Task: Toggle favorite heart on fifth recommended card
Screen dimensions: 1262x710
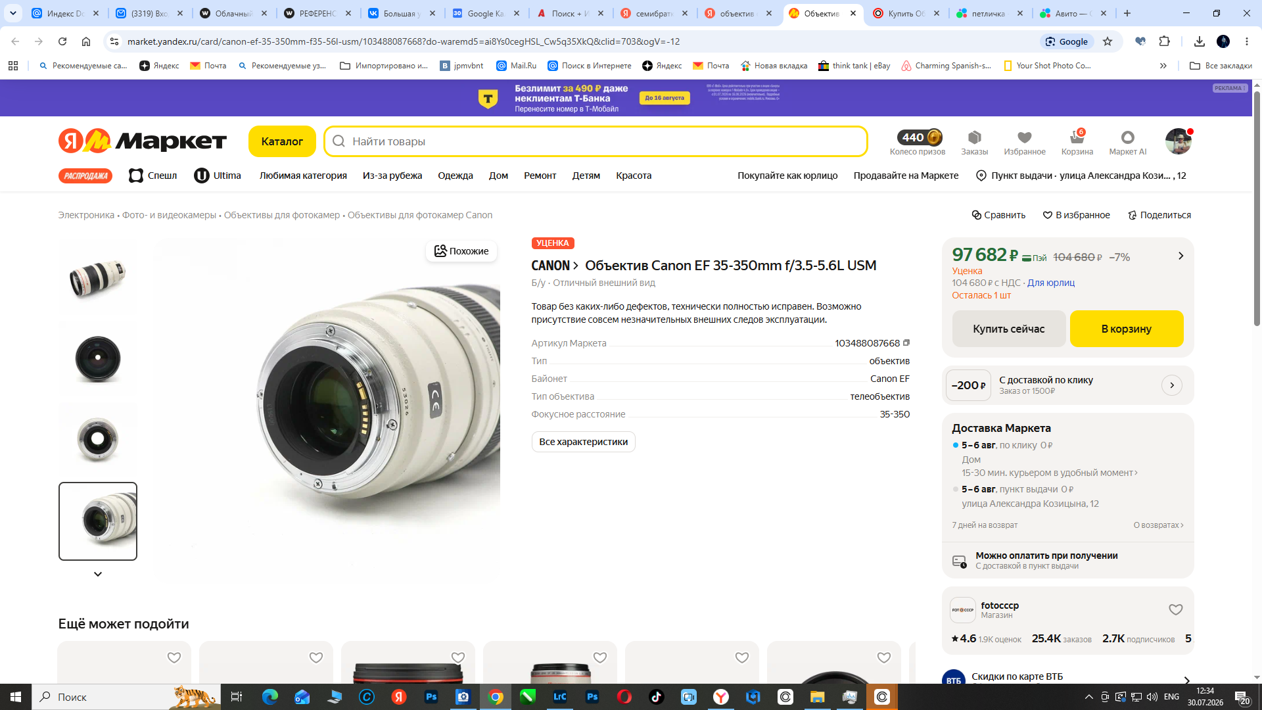Action: tap(742, 657)
